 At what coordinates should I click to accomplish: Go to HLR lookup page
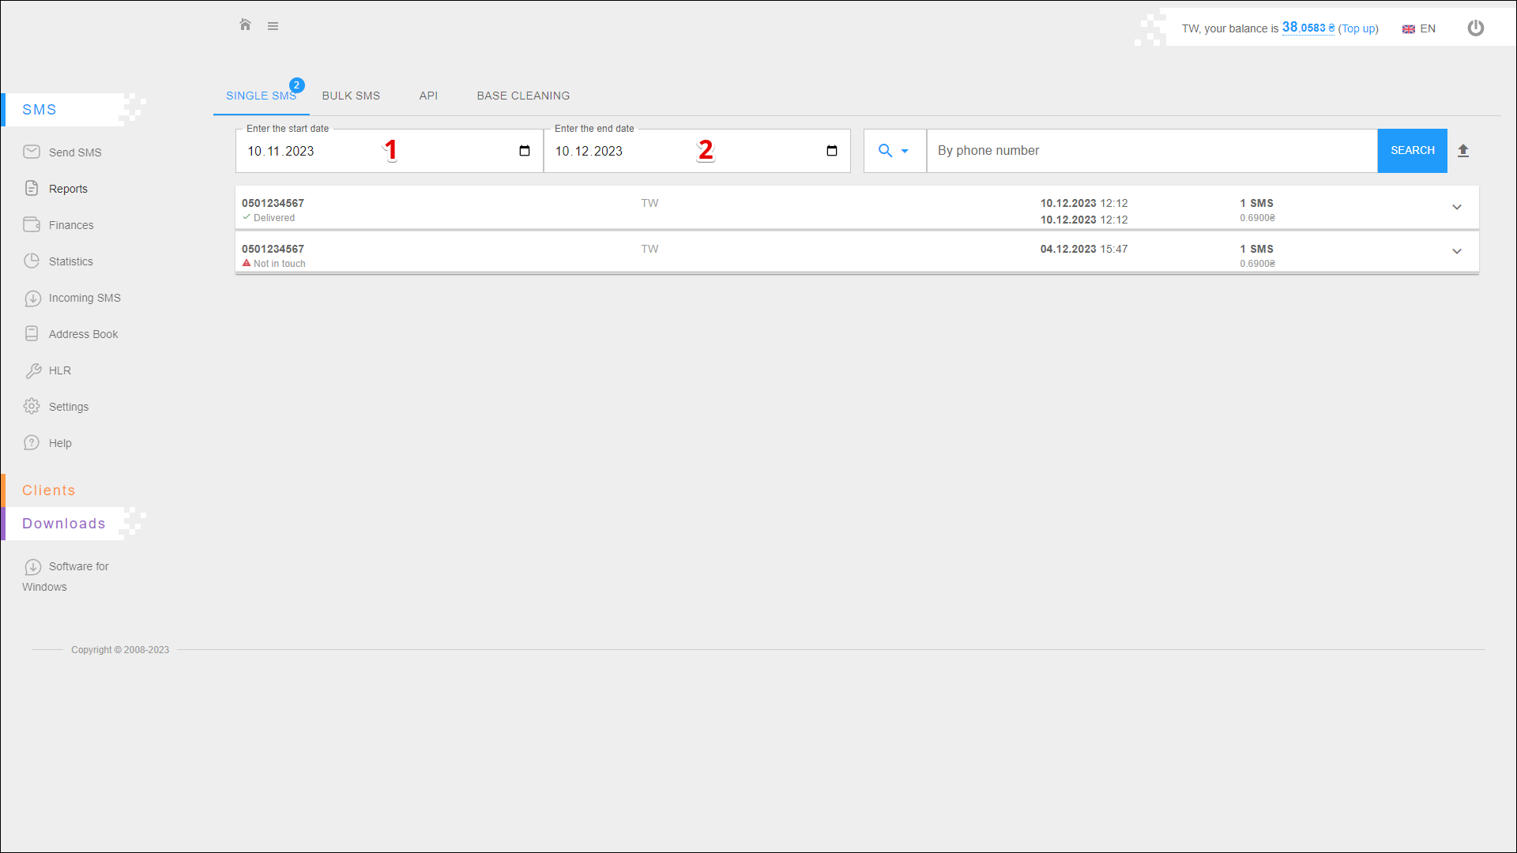pyautogui.click(x=59, y=370)
